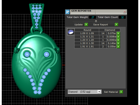
Task: Click the 0.006tw weight cell
Action: click(112, 40)
